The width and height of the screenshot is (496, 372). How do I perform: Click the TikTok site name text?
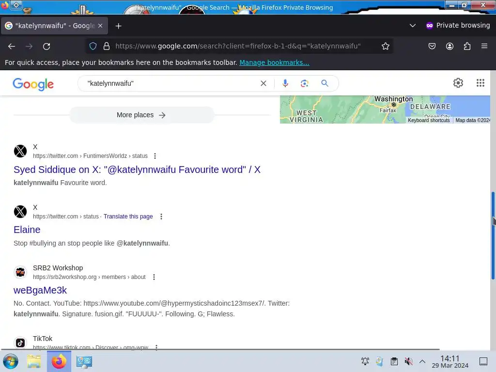point(43,339)
